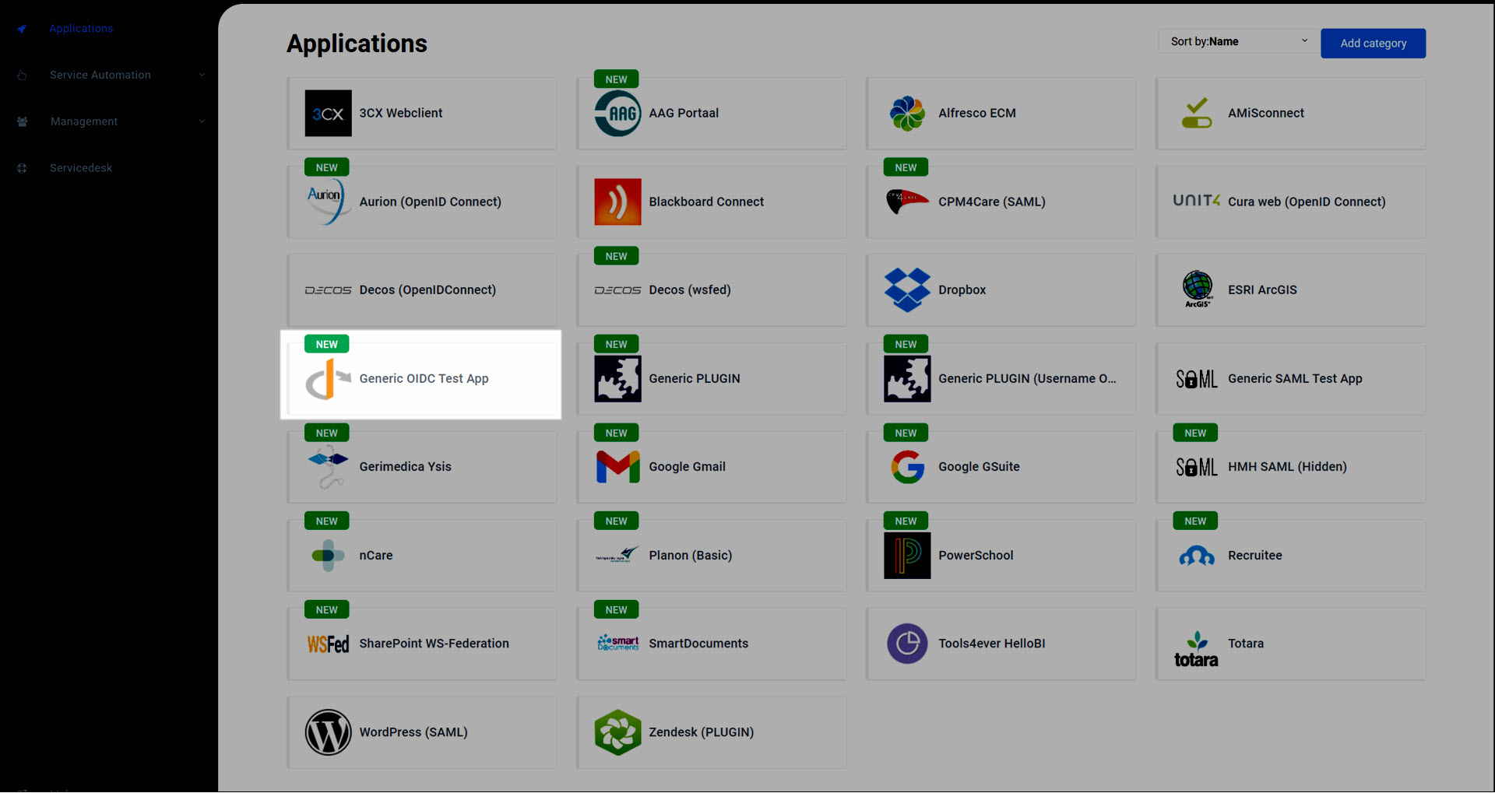Open the Decos (wsfed) label
The width and height of the screenshot is (1495, 793).
(x=690, y=290)
